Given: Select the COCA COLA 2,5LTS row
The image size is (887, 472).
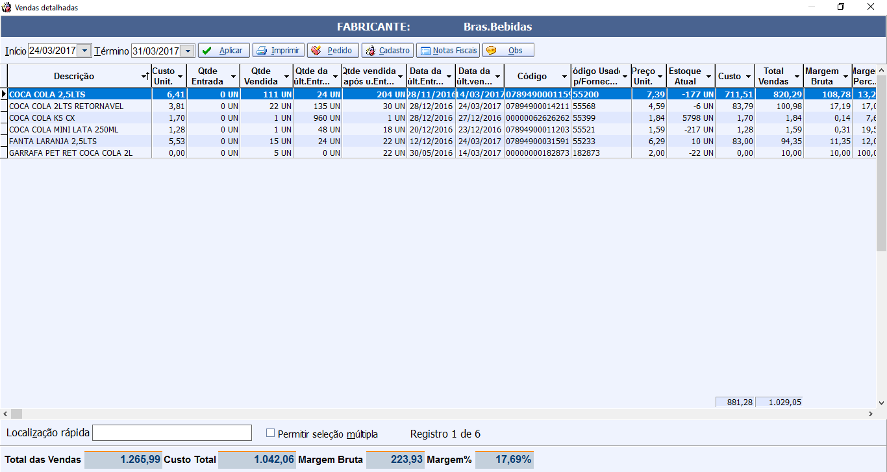Looking at the screenshot, I should pos(443,94).
